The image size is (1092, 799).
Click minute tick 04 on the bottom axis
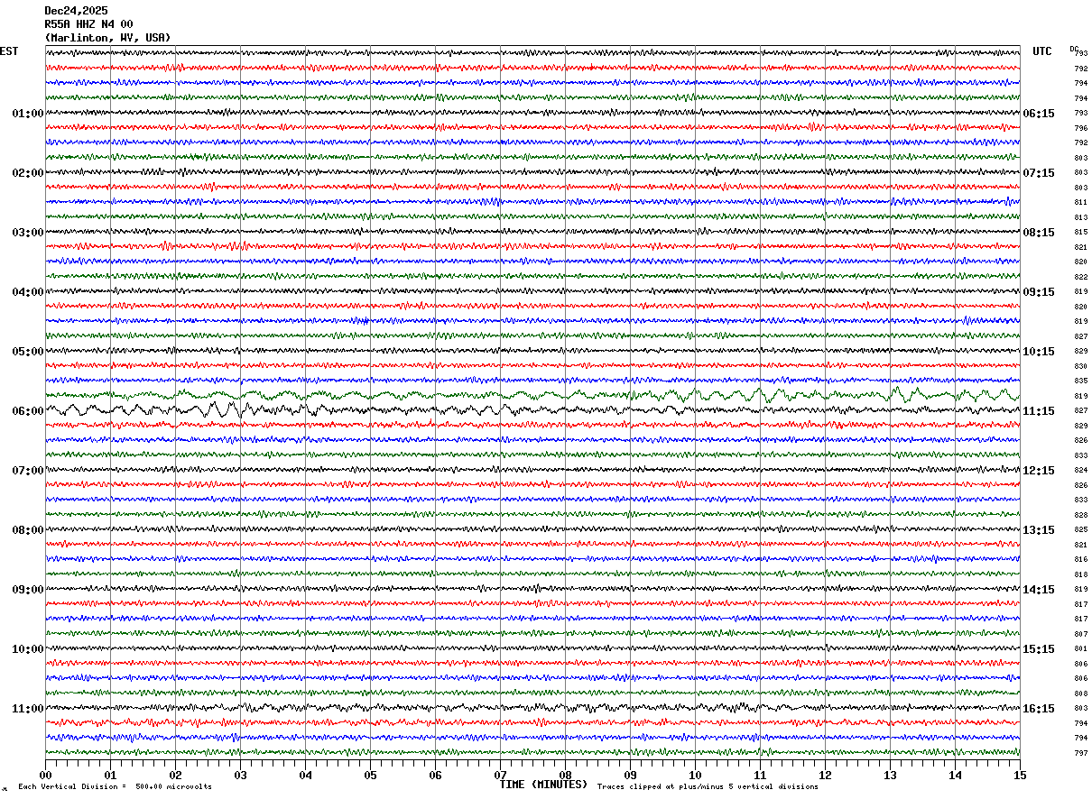click(x=305, y=775)
